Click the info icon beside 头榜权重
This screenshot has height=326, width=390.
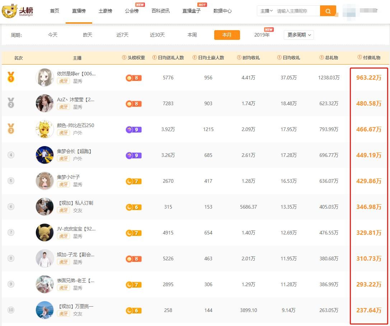coord(124,58)
